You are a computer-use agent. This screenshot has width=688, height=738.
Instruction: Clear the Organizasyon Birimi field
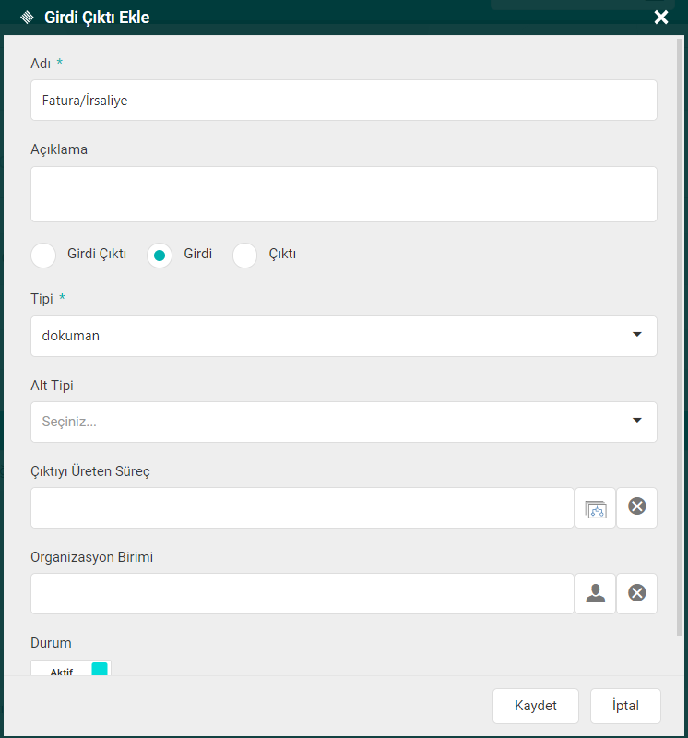(x=636, y=593)
